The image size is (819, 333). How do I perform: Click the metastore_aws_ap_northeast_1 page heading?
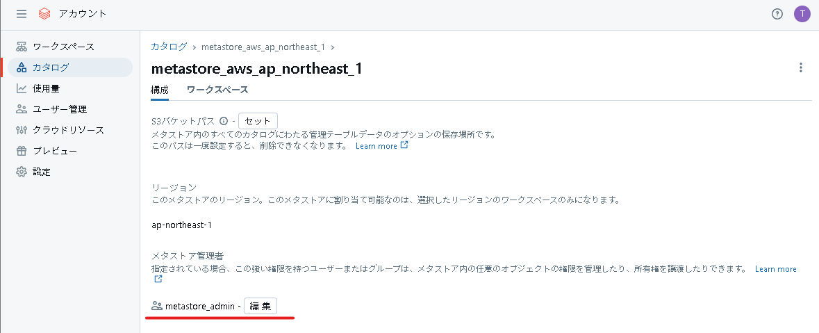pyautogui.click(x=256, y=69)
